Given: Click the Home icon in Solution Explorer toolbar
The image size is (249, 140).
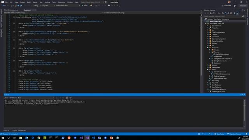Looking at the screenshot, I should (x=210, y=13).
